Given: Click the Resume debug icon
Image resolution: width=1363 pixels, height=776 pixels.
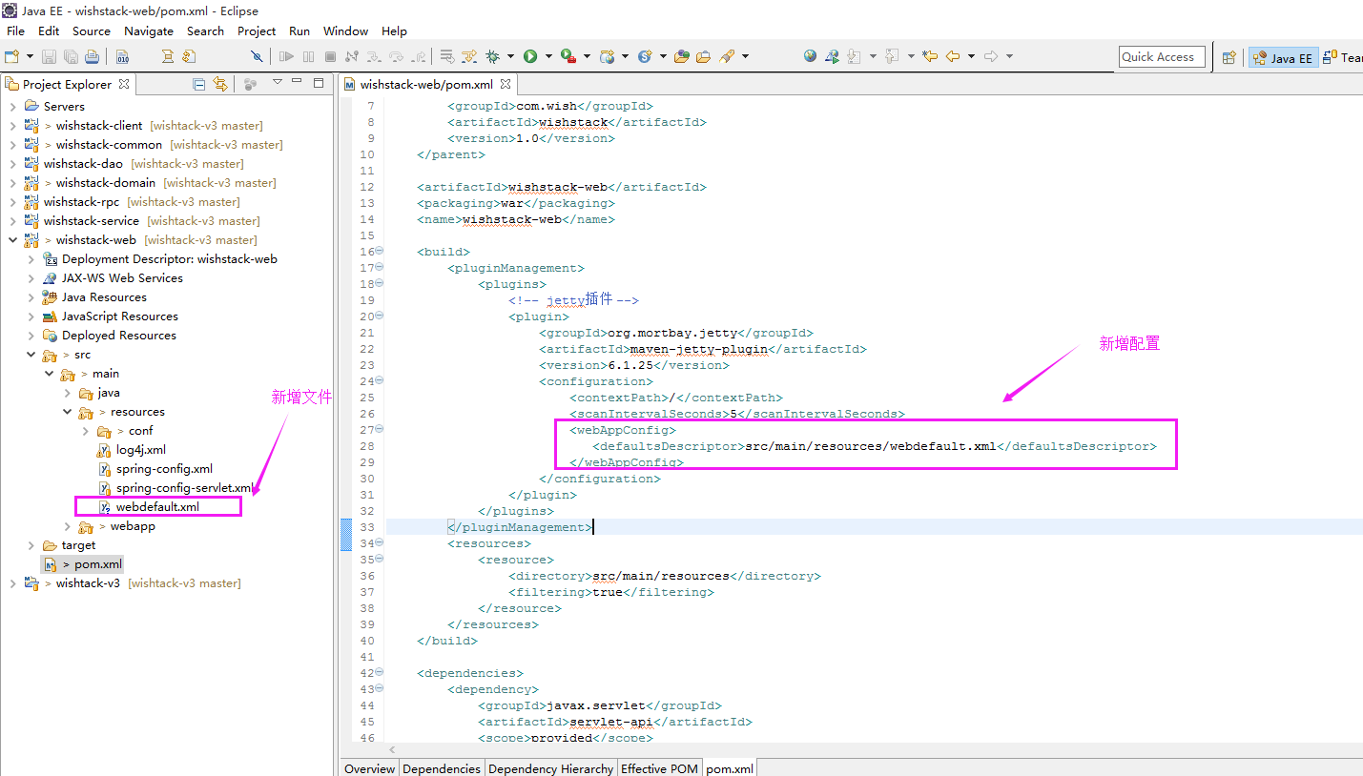Looking at the screenshot, I should [x=286, y=56].
